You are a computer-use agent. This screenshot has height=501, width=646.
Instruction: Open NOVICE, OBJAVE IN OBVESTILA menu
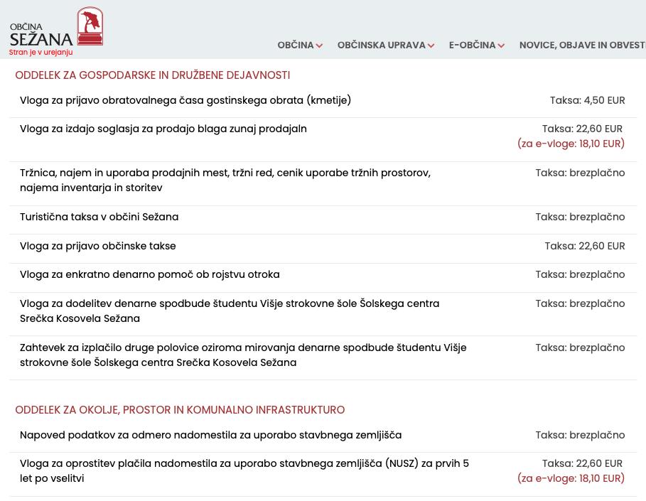click(583, 45)
